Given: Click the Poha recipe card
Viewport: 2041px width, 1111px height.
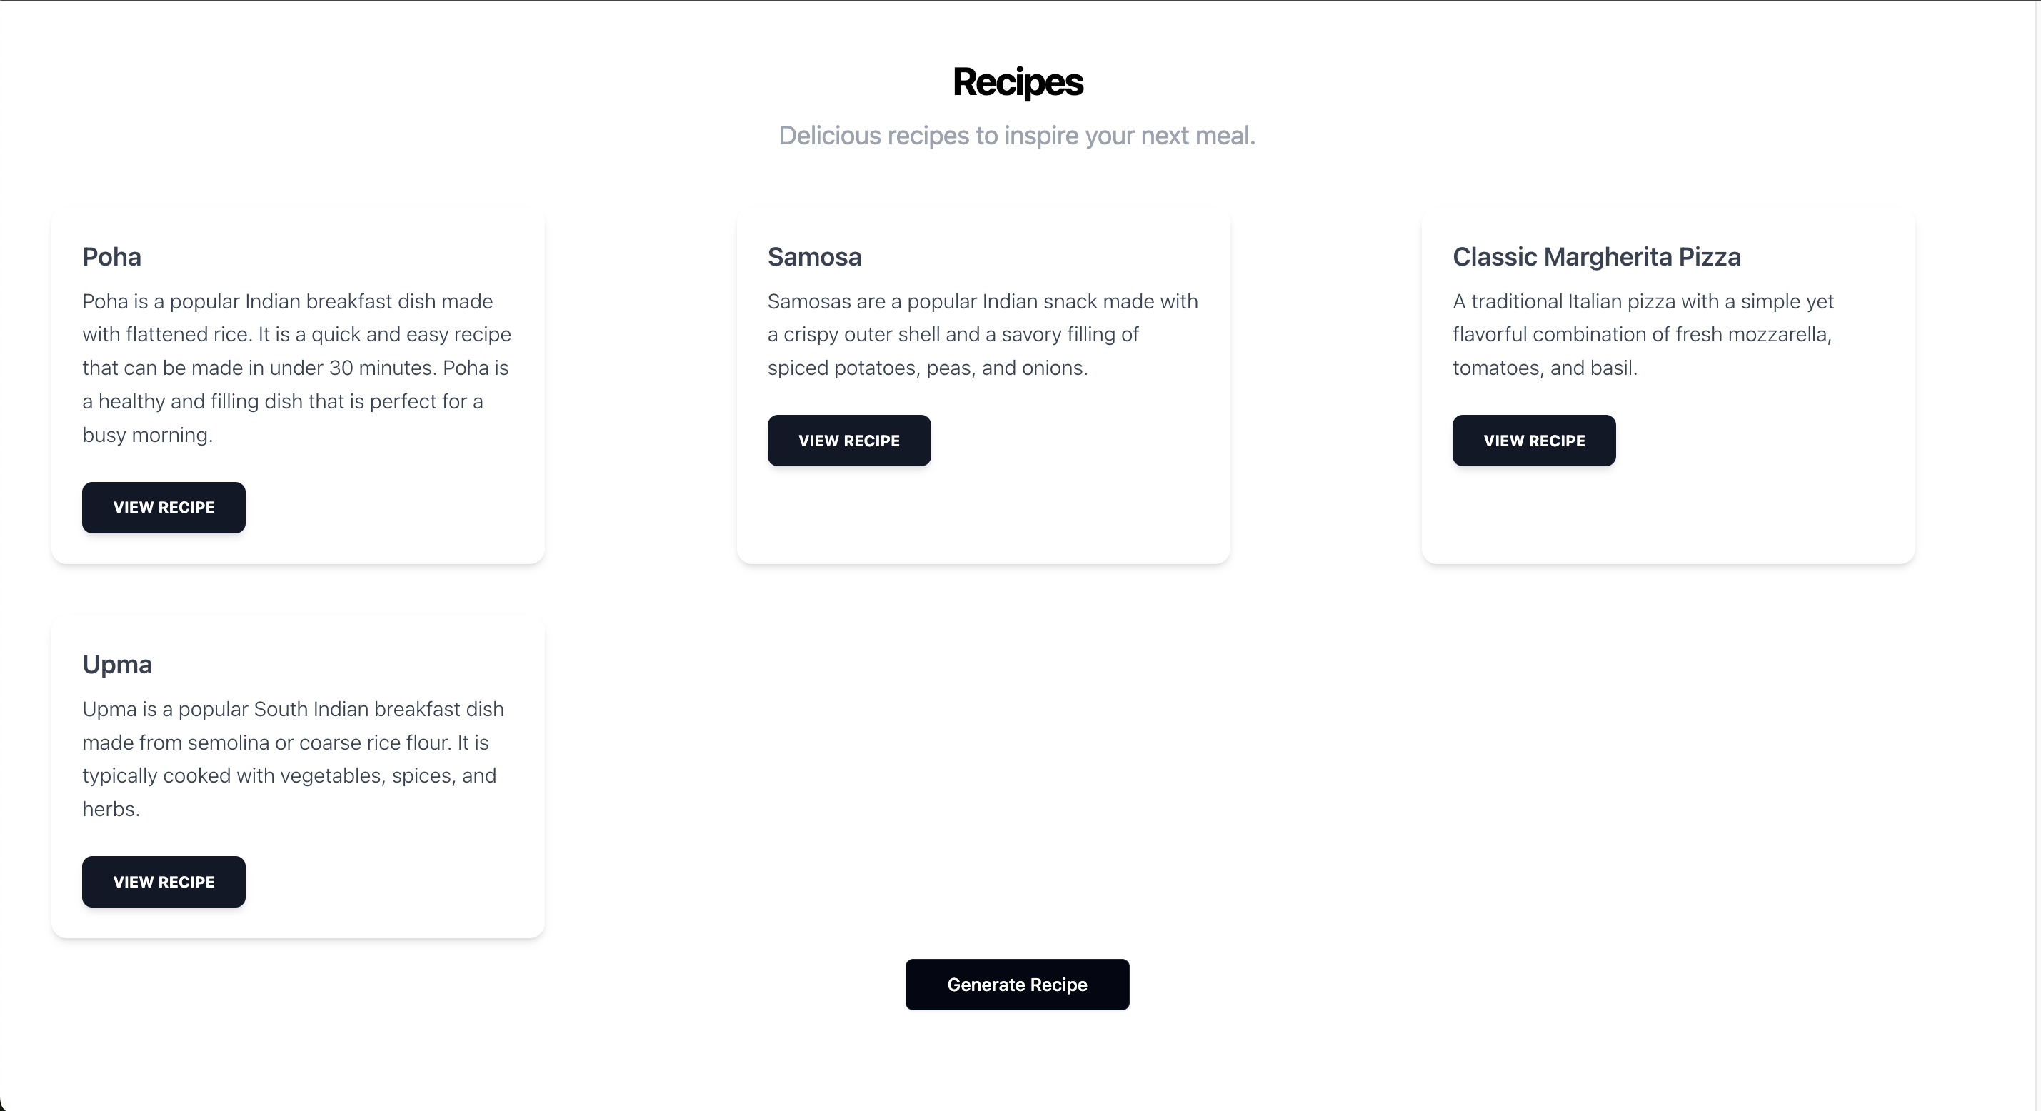Looking at the screenshot, I should pos(298,386).
